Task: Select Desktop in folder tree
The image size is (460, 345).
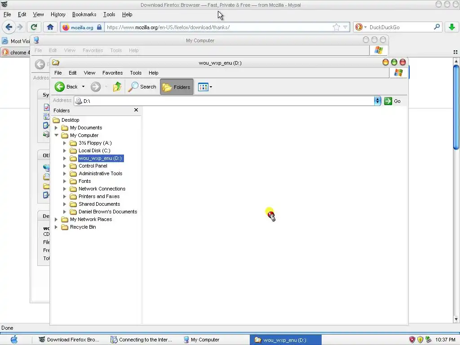Action: [71, 120]
